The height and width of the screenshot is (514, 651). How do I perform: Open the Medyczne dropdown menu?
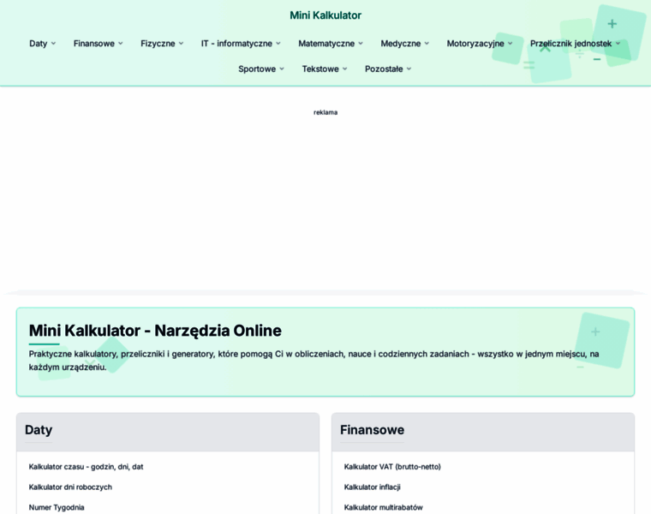pyautogui.click(x=404, y=44)
